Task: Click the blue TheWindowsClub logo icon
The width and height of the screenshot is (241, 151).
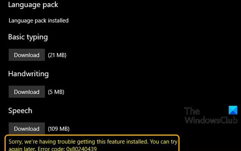Action: pos(233,110)
